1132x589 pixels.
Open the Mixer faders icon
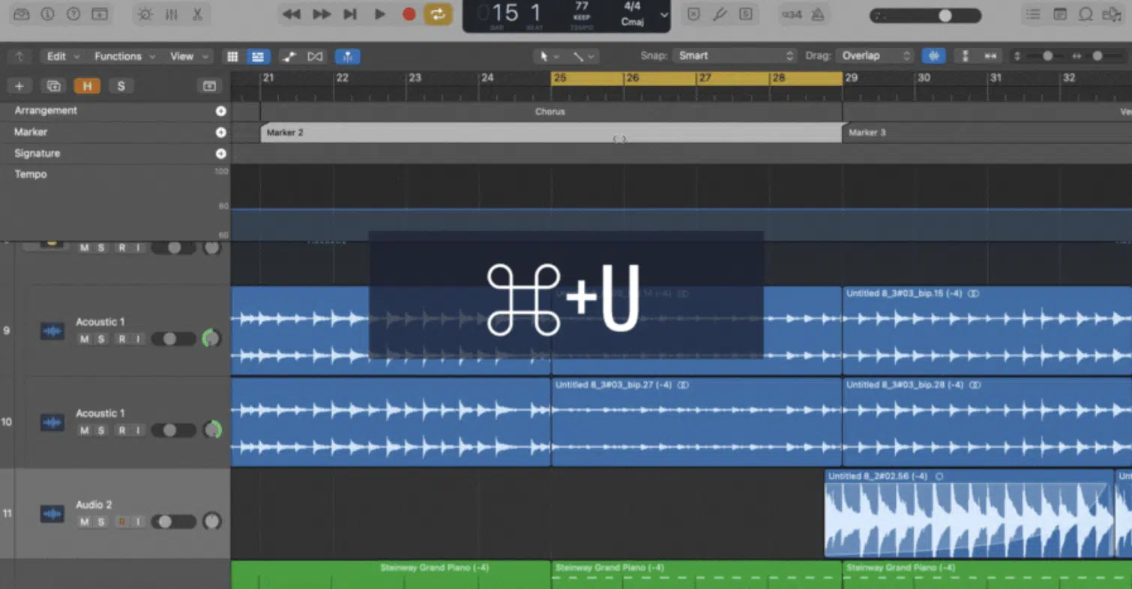click(171, 14)
